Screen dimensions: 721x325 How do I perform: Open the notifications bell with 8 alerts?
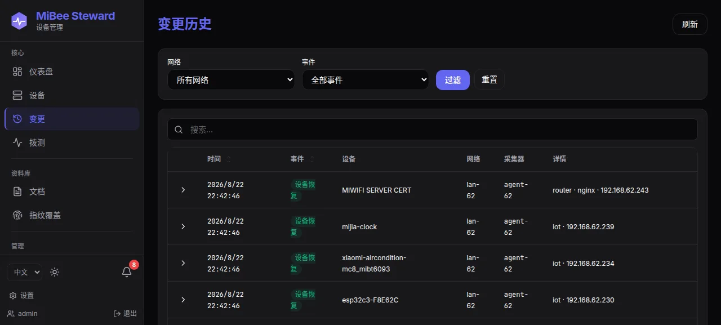point(127,272)
